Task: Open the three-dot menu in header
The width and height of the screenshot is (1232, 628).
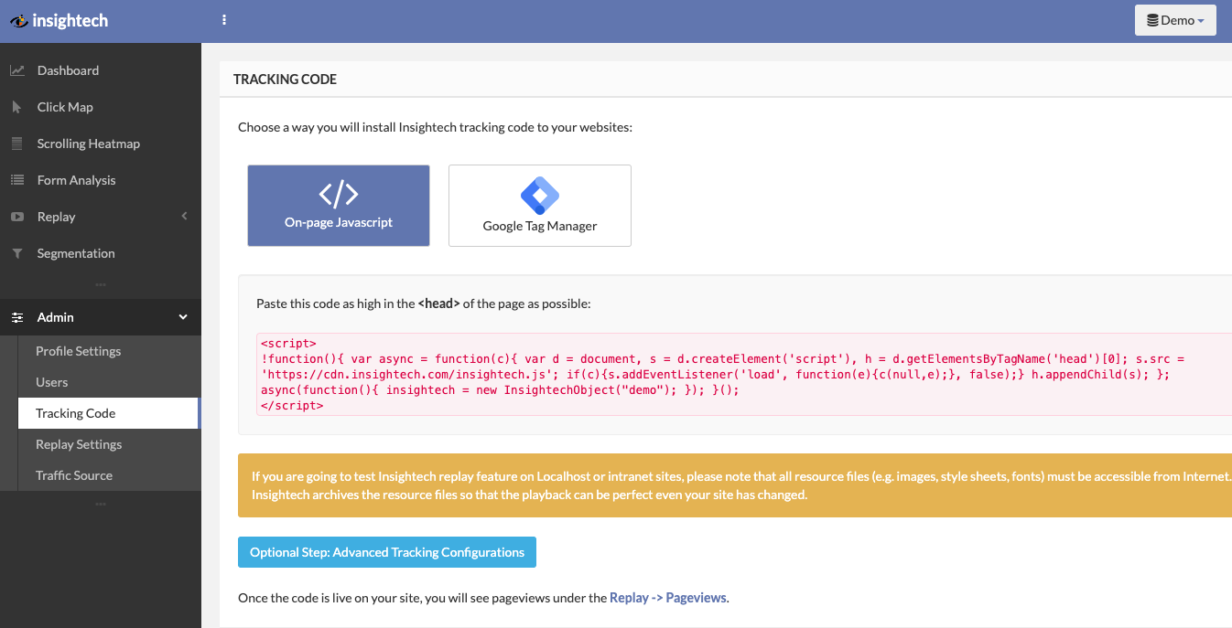Action: pyautogui.click(x=224, y=20)
